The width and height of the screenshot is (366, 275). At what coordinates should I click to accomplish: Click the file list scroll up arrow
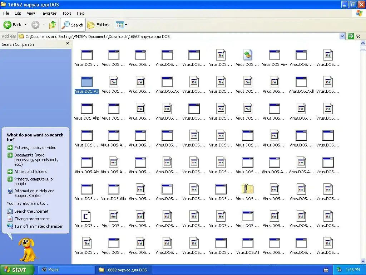363,43
